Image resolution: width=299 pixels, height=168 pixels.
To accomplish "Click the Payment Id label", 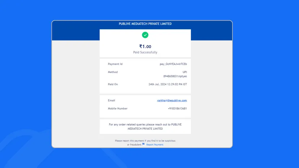I will 115,64.
